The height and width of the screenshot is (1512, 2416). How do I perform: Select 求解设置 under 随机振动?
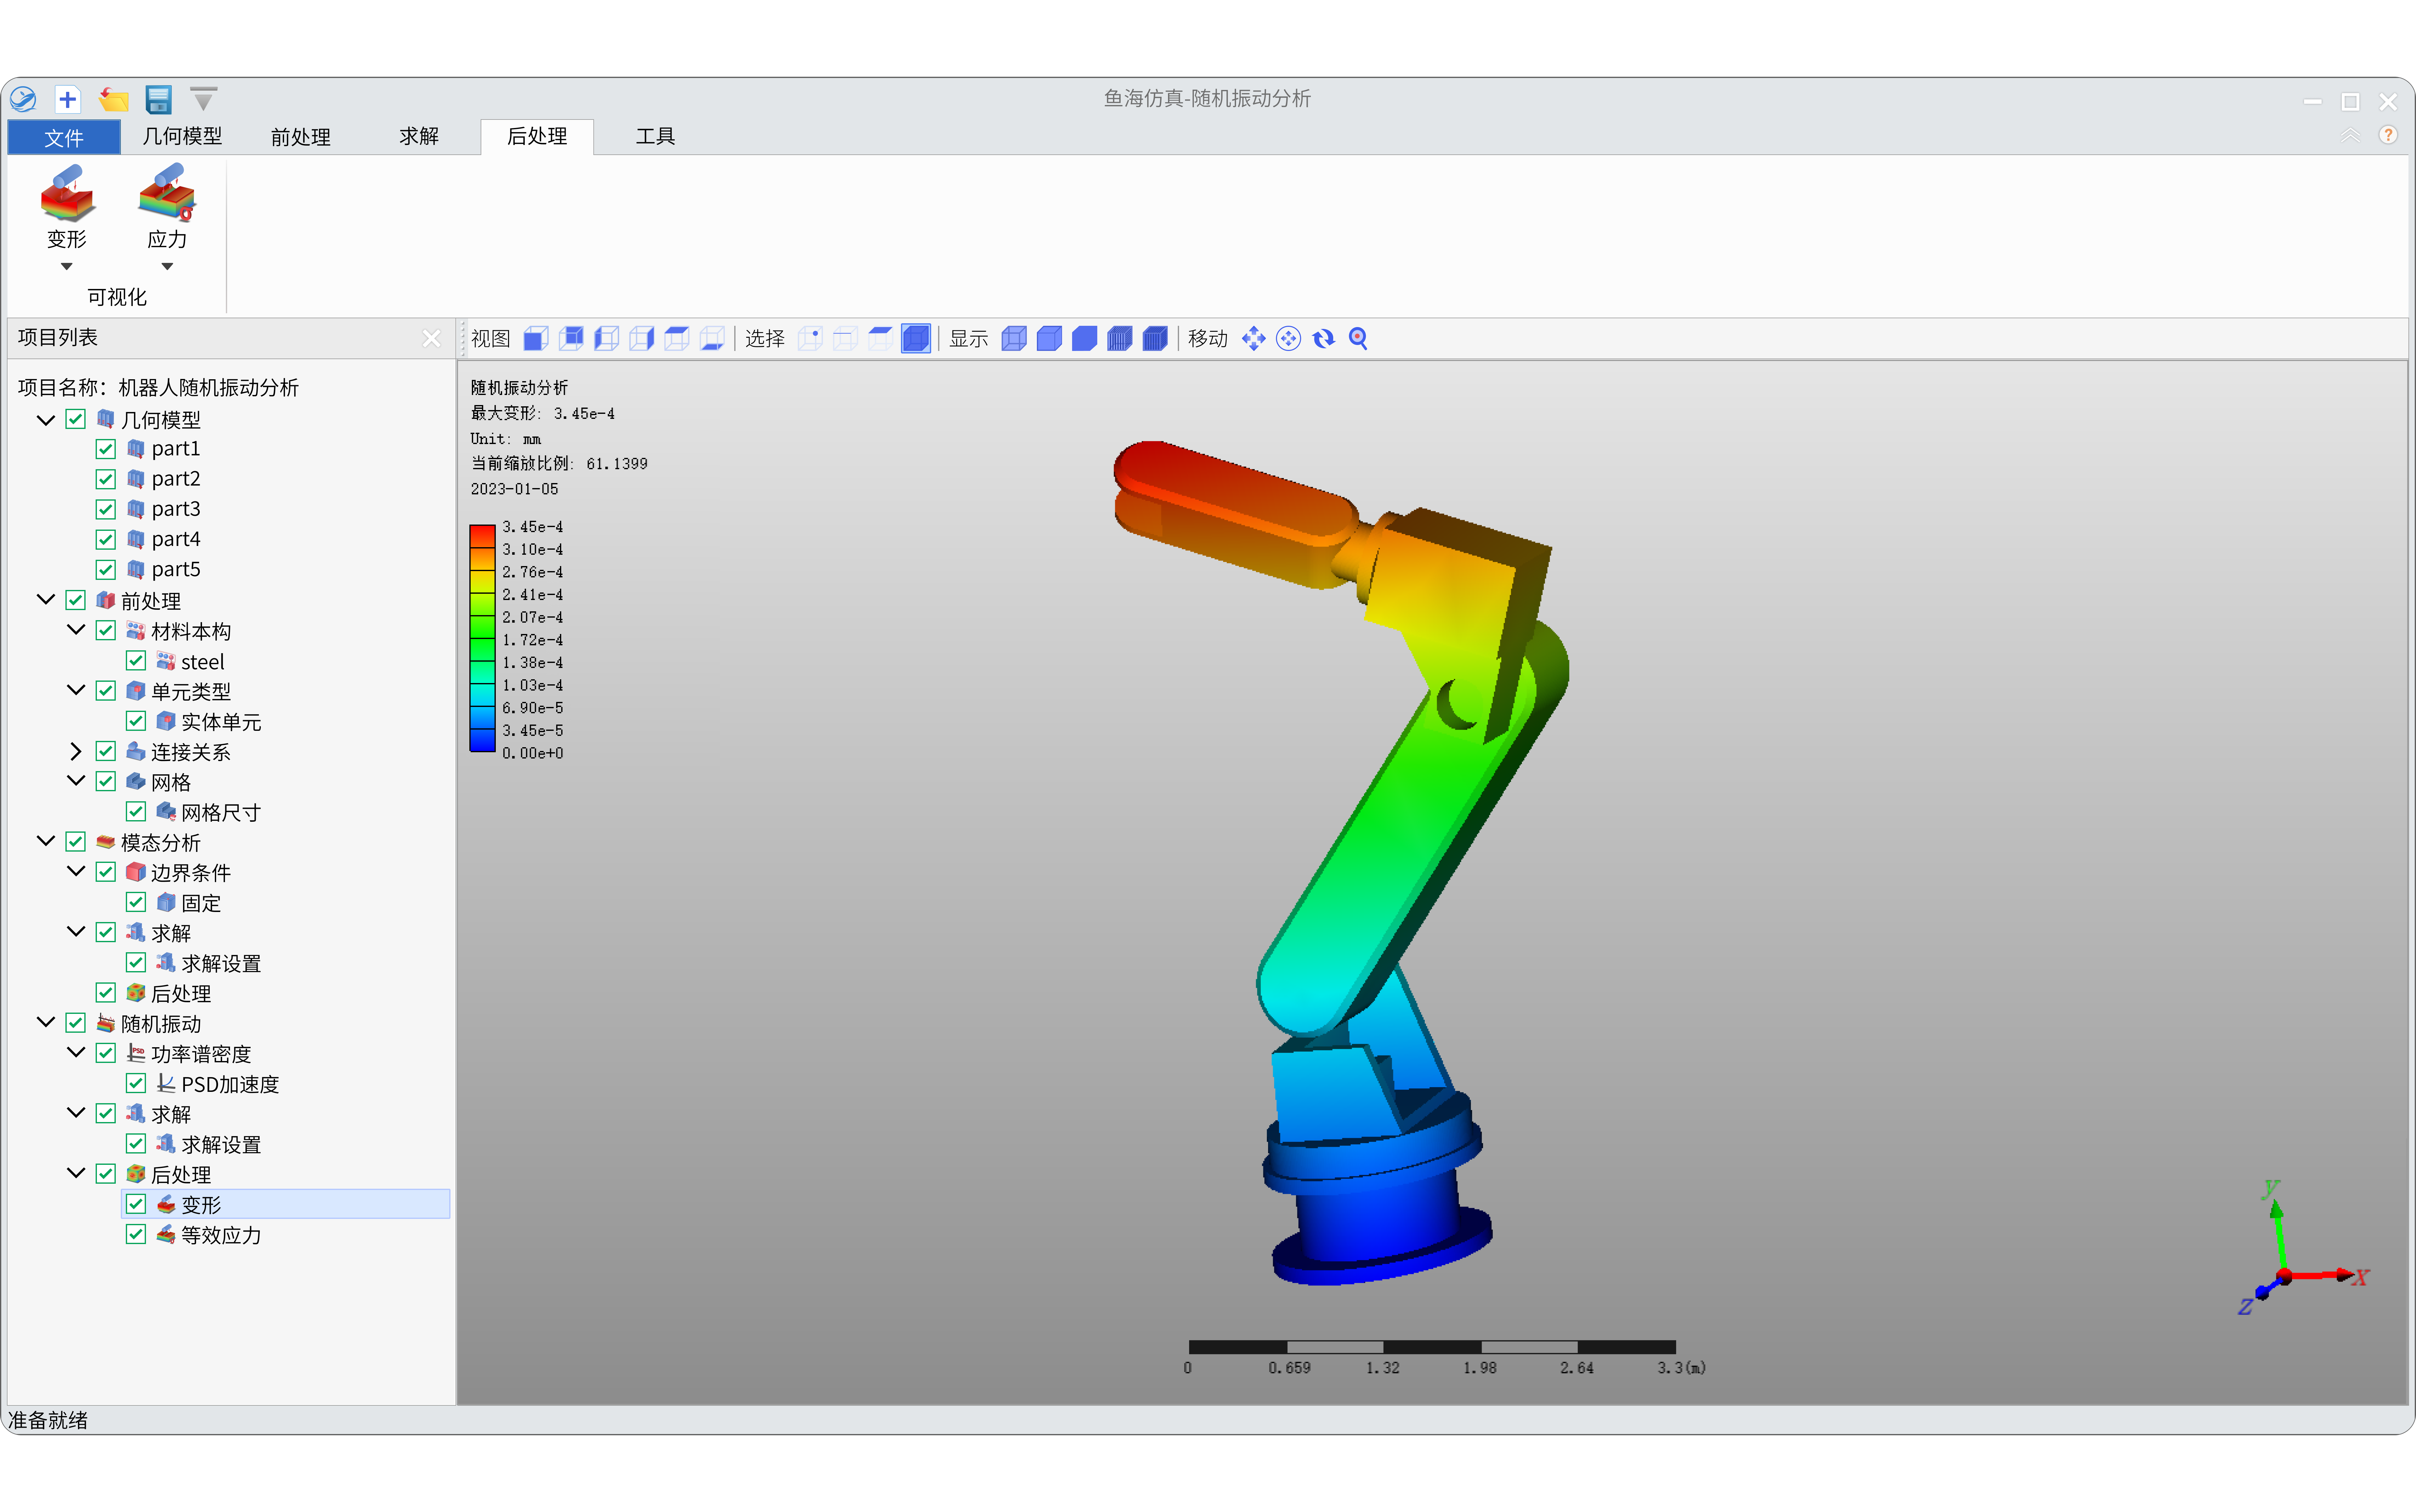tap(221, 1144)
